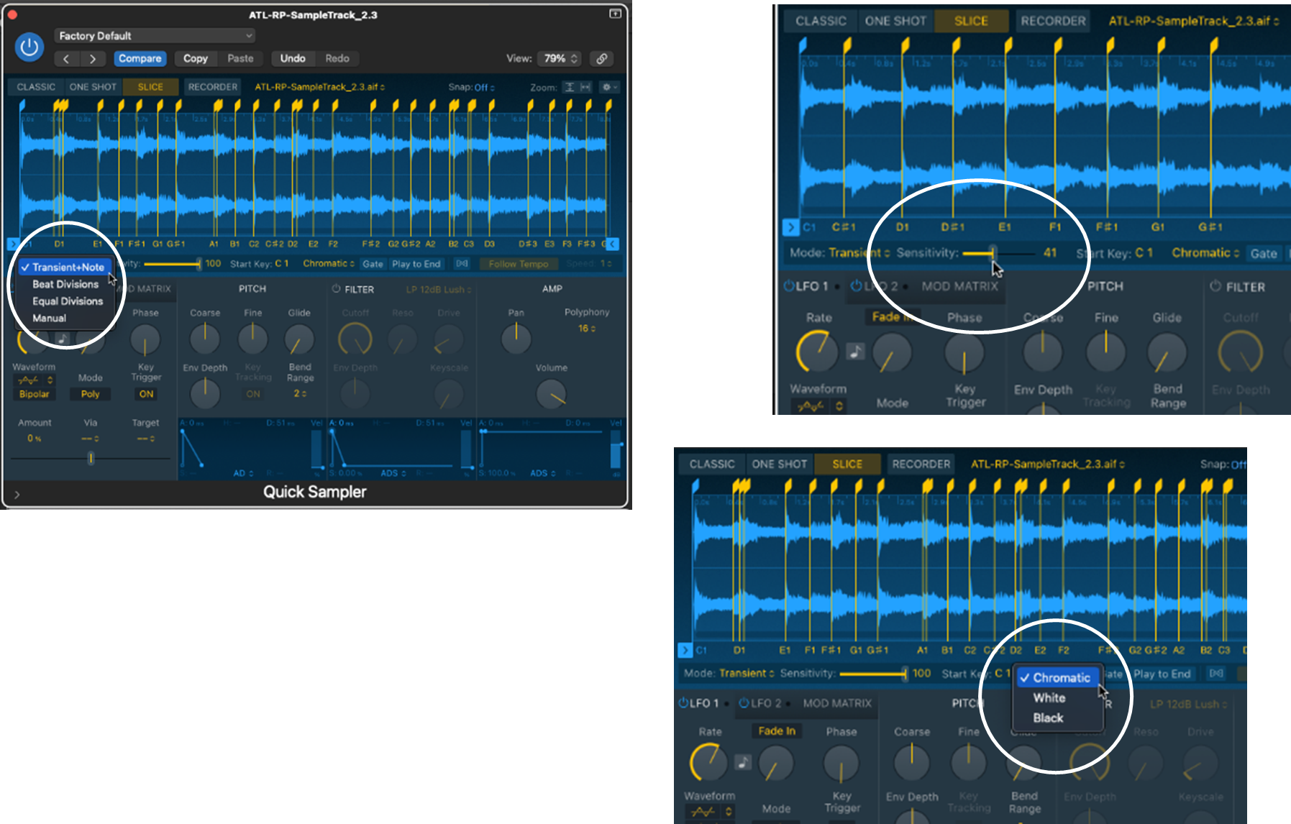
Task: Click window expand icon in title bar corner
Action: click(x=616, y=14)
